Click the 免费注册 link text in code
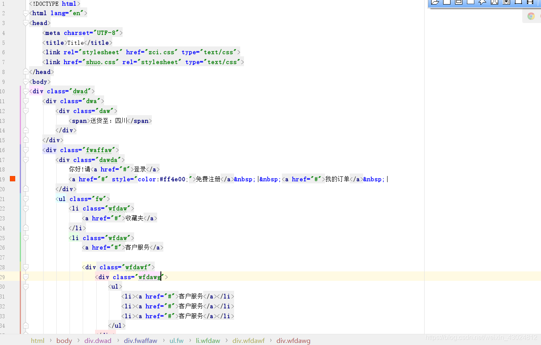Viewport: 541px width, 345px height. 208,179
